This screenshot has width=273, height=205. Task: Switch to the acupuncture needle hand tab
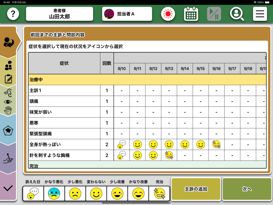[8, 159]
